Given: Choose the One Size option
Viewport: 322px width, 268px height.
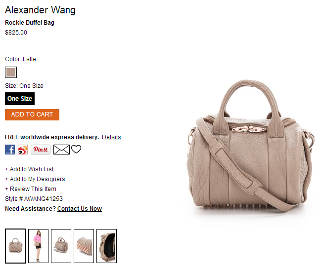Looking at the screenshot, I should click(x=20, y=99).
